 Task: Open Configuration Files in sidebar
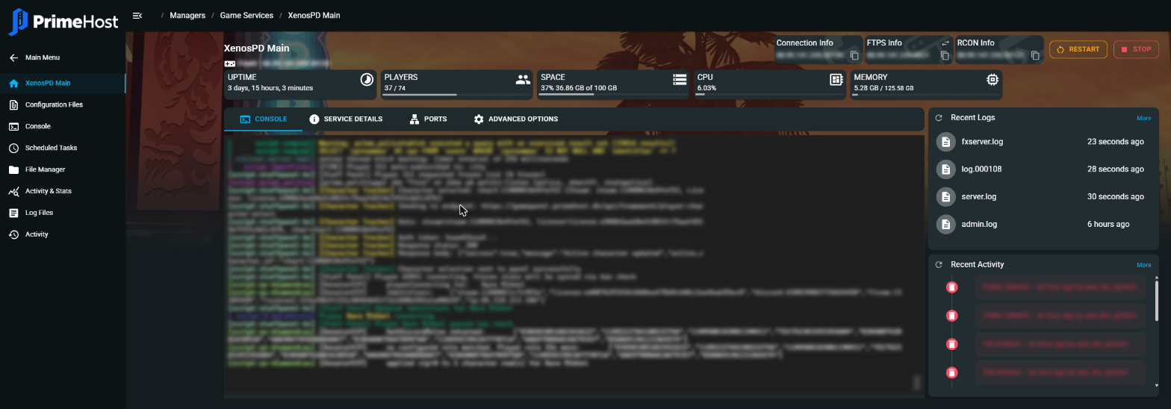pos(63,105)
